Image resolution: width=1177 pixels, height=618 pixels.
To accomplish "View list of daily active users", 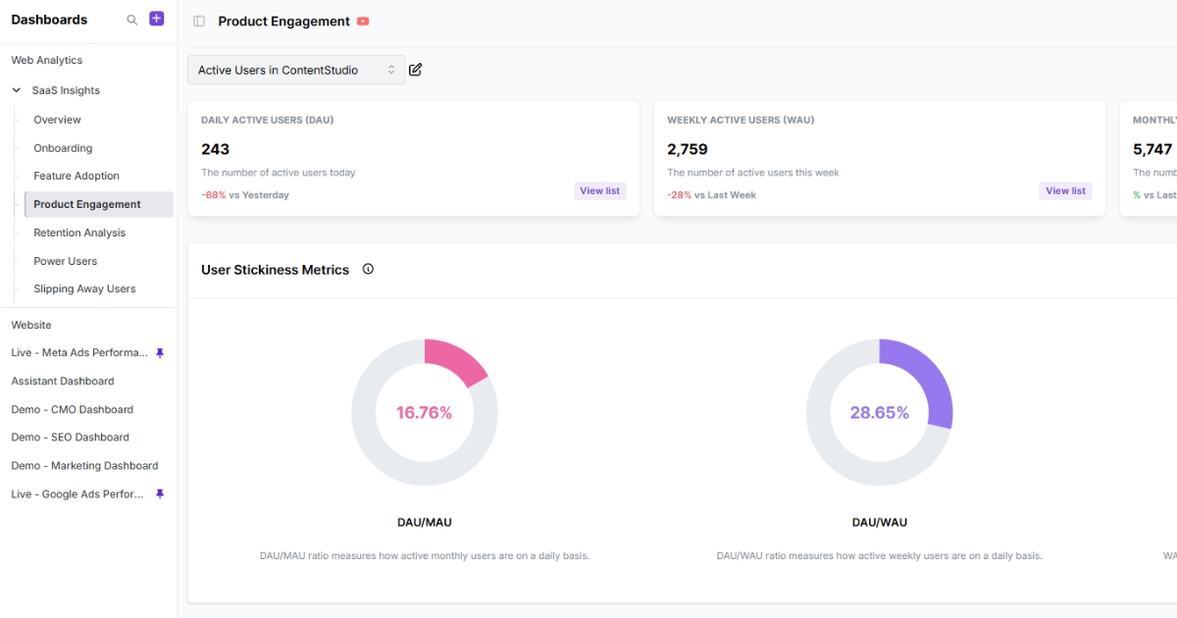I will (x=599, y=190).
